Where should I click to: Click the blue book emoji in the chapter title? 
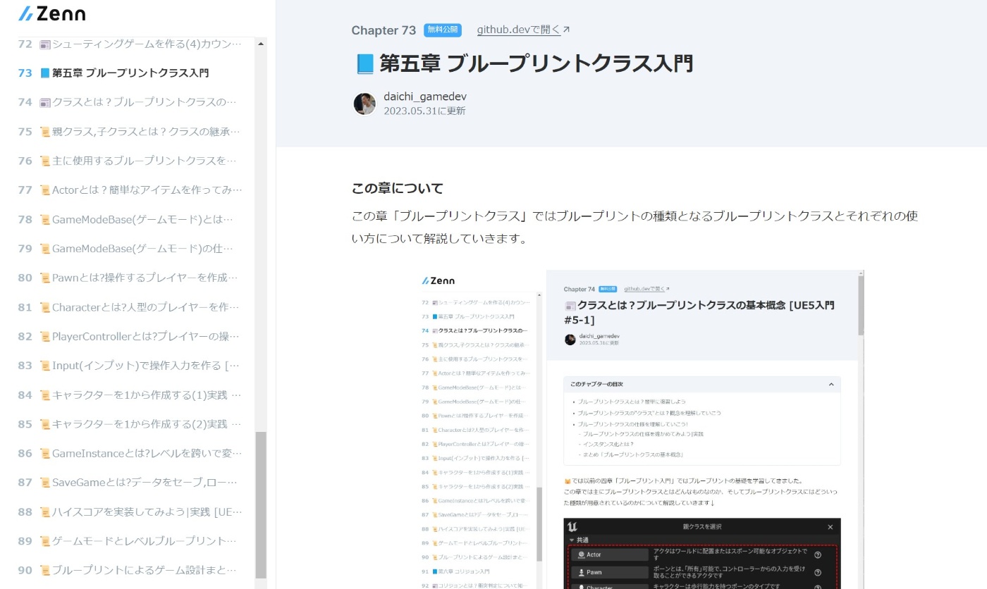tap(364, 63)
